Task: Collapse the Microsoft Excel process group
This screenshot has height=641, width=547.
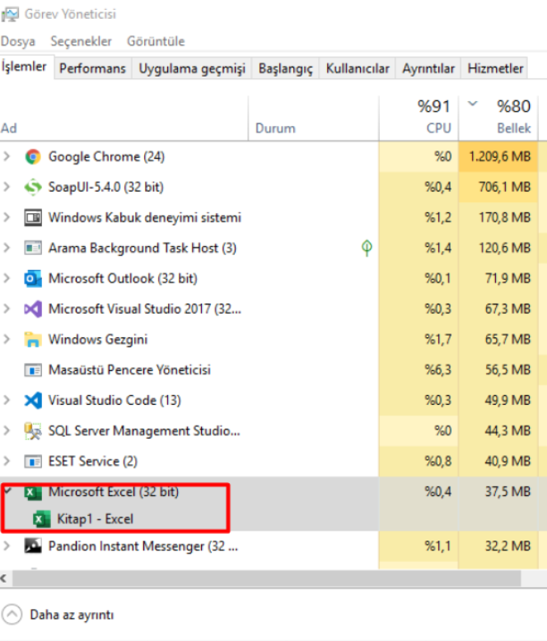Action: [x=7, y=490]
